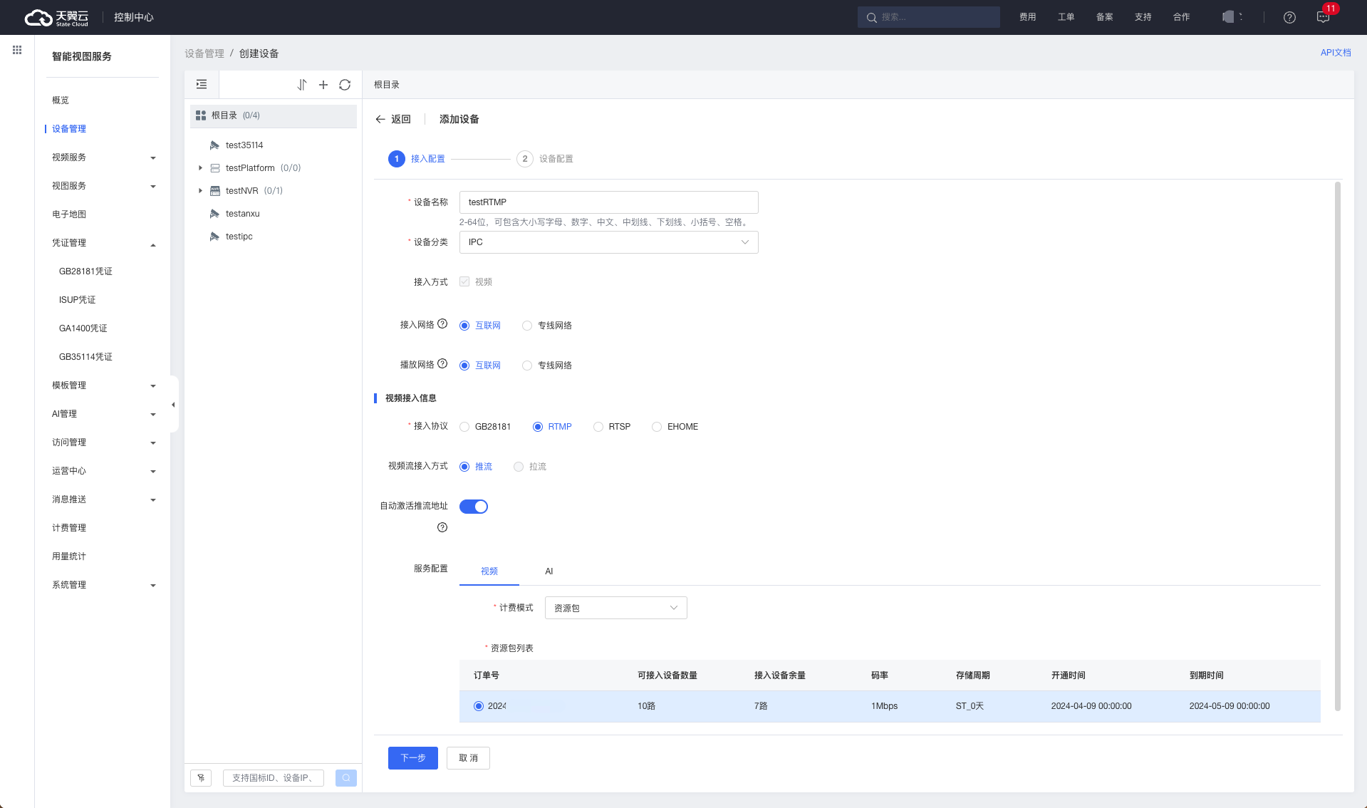
Task: Click the form vertical scrollbar
Action: click(x=1337, y=446)
